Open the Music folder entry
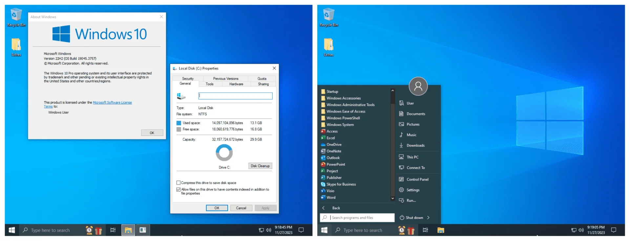630x241 pixels. coord(408,135)
